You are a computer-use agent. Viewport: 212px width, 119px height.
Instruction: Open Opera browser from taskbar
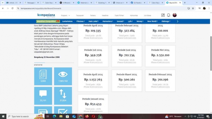pos(93,117)
